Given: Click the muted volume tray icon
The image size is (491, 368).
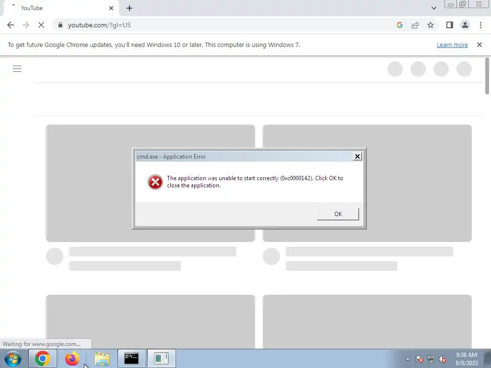Looking at the screenshot, I should [443, 359].
